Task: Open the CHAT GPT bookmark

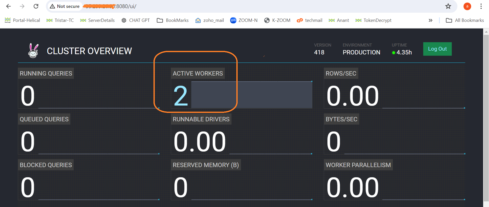Action: click(x=136, y=20)
